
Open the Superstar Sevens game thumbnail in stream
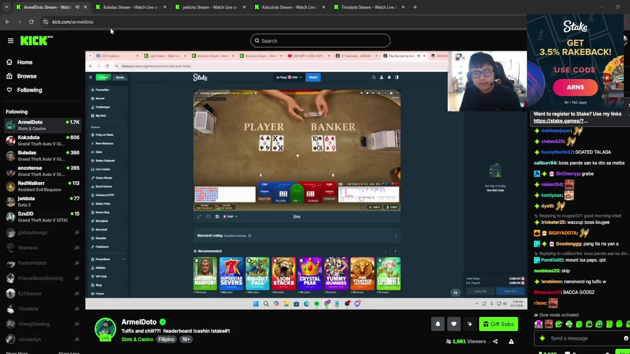pos(231,274)
